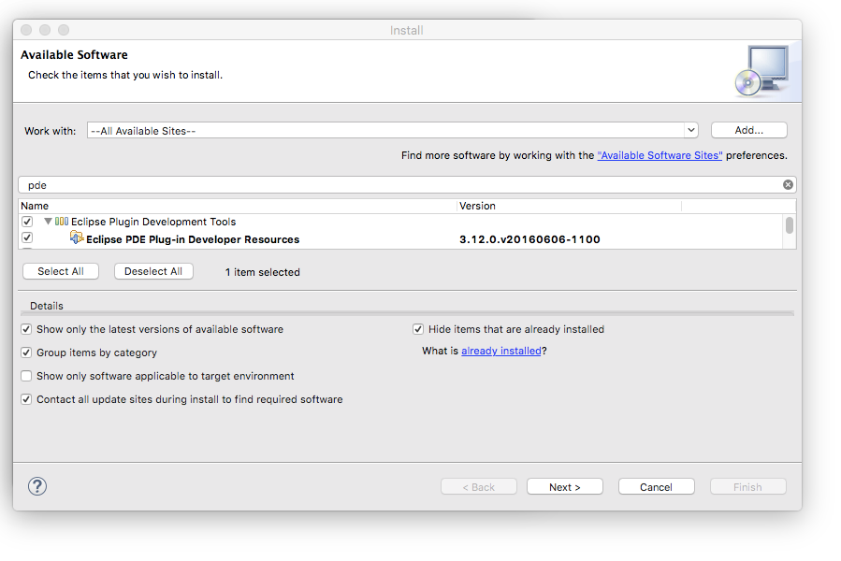Screen dimensions: 841x561
Task: Click the install wizard computer and disc image
Action: pos(761,71)
